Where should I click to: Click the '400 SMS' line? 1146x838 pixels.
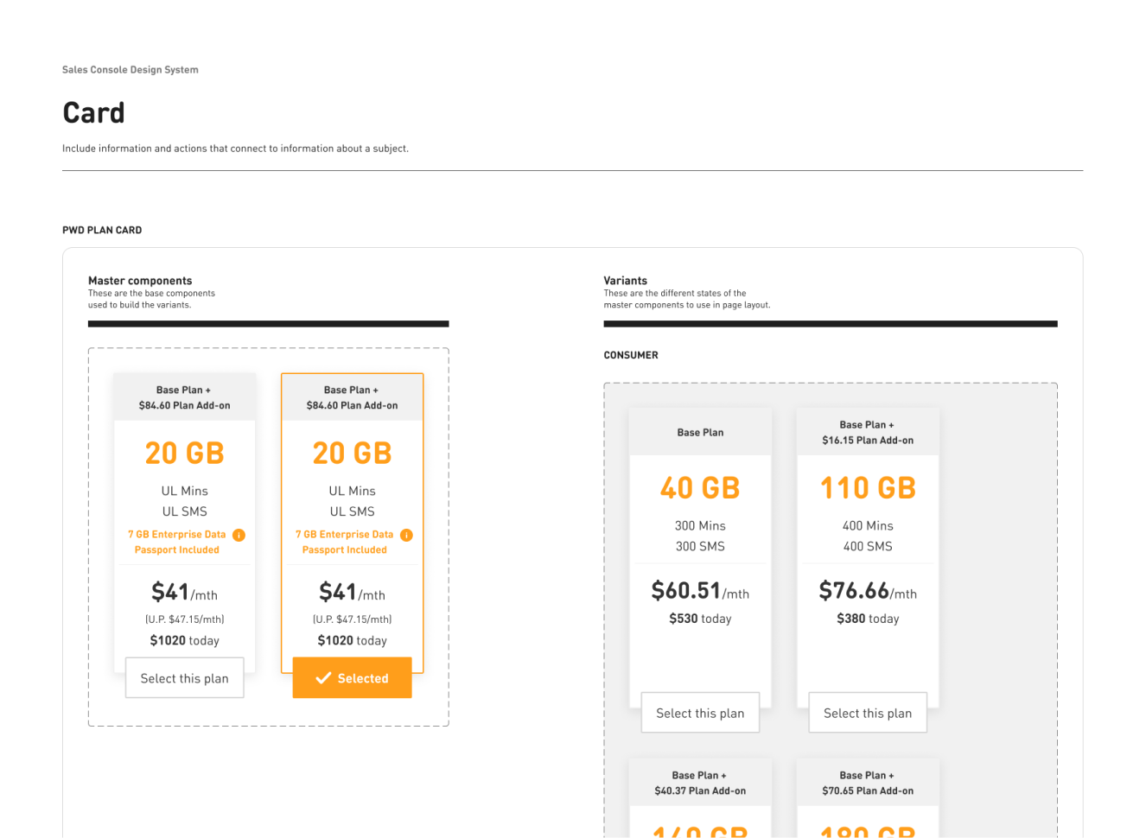click(868, 546)
